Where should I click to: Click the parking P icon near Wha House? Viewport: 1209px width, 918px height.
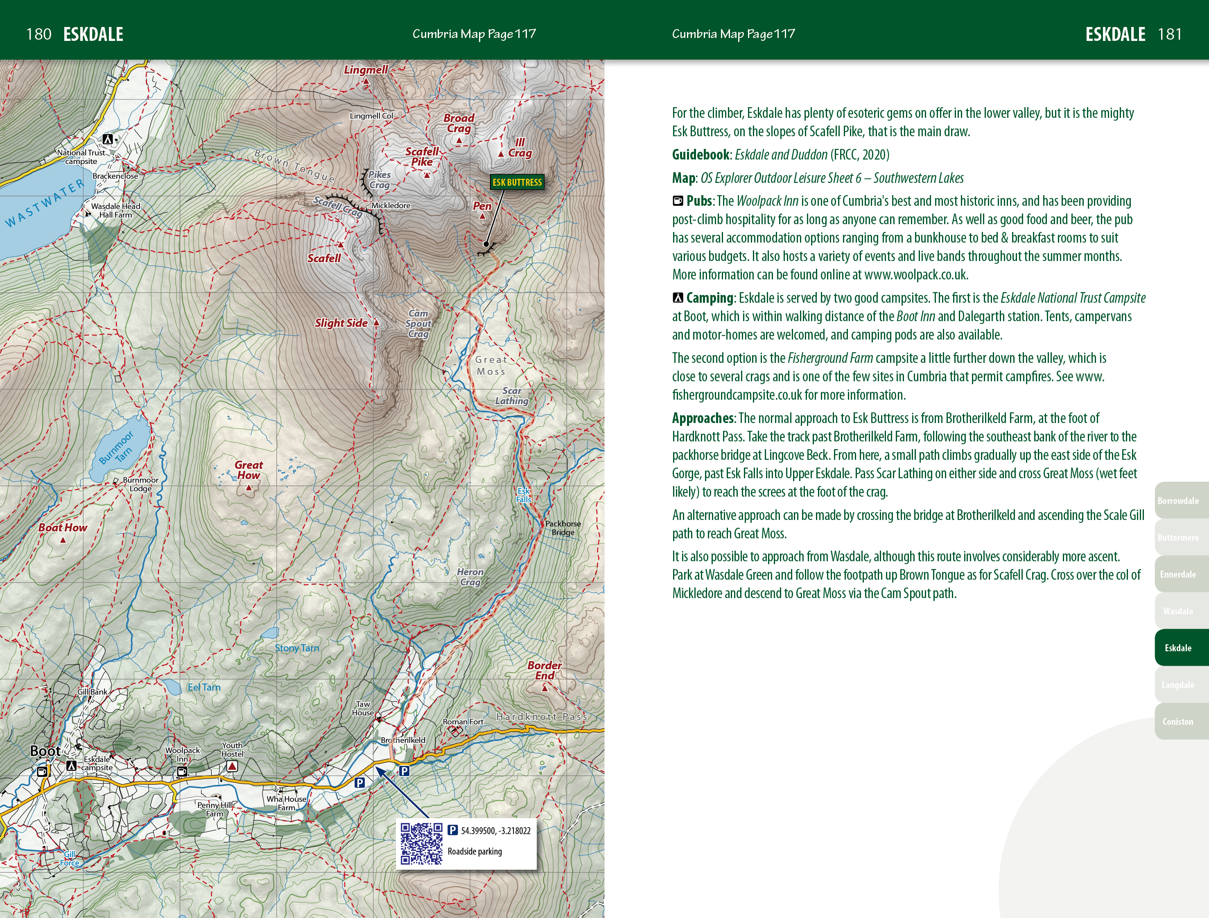point(359,783)
